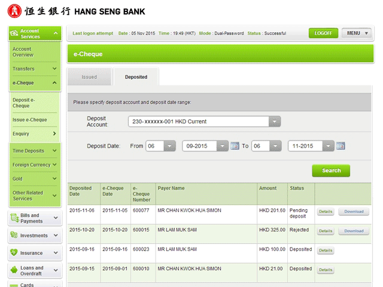Open the From date calendar picker icon
The image size is (383, 287).
pos(235,146)
